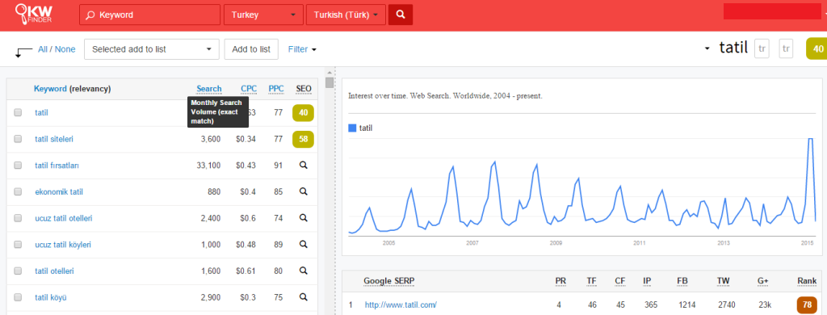The height and width of the screenshot is (315, 827).
Task: Click the KWFinder logo
Action: pos(34,15)
